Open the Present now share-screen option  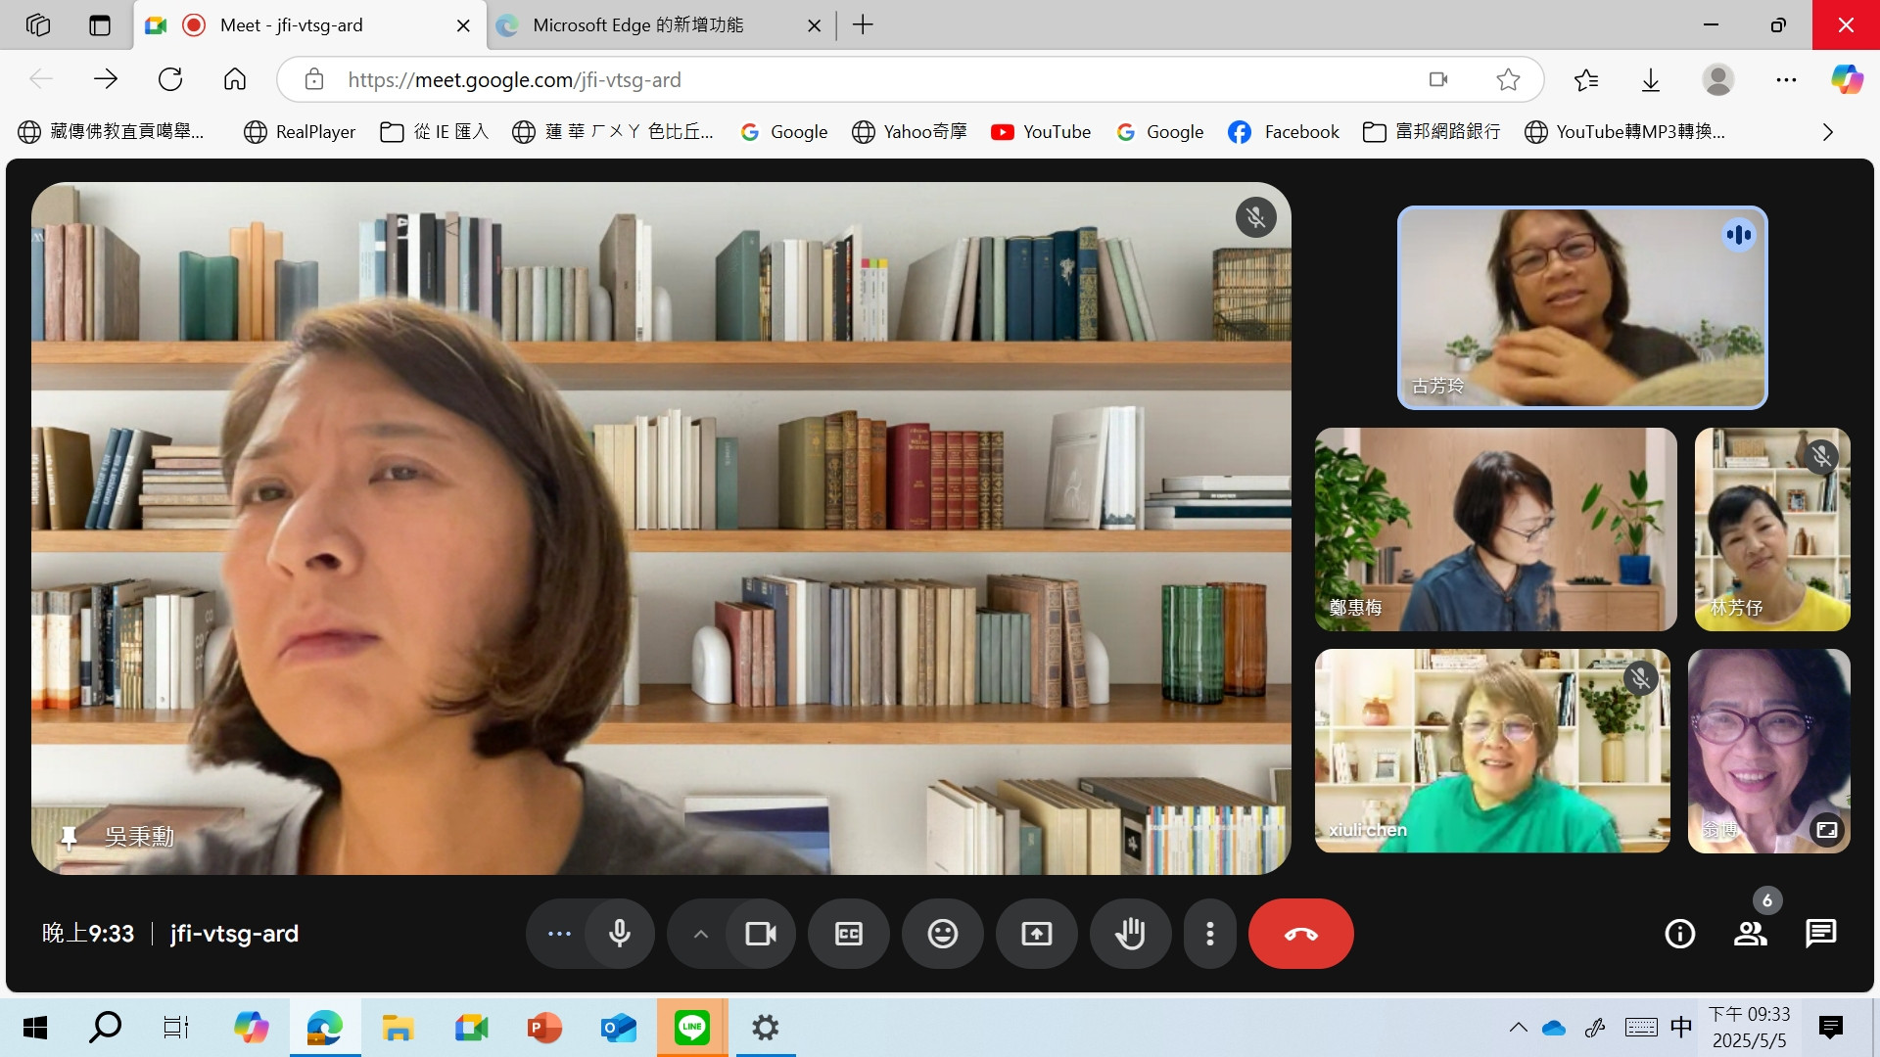[x=1036, y=934]
